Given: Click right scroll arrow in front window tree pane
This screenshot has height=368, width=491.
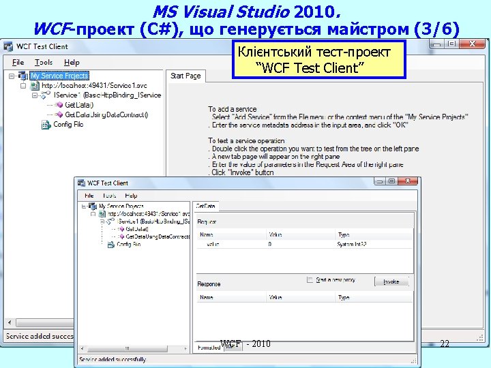Looking at the screenshot, I should 185,348.
